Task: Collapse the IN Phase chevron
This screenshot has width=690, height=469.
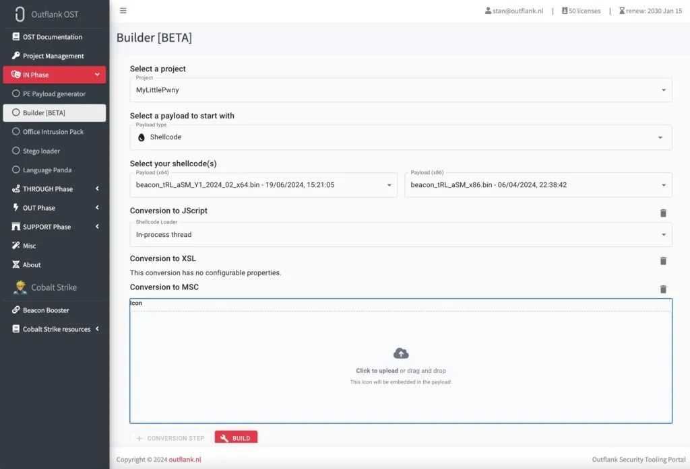Action: pos(97,74)
